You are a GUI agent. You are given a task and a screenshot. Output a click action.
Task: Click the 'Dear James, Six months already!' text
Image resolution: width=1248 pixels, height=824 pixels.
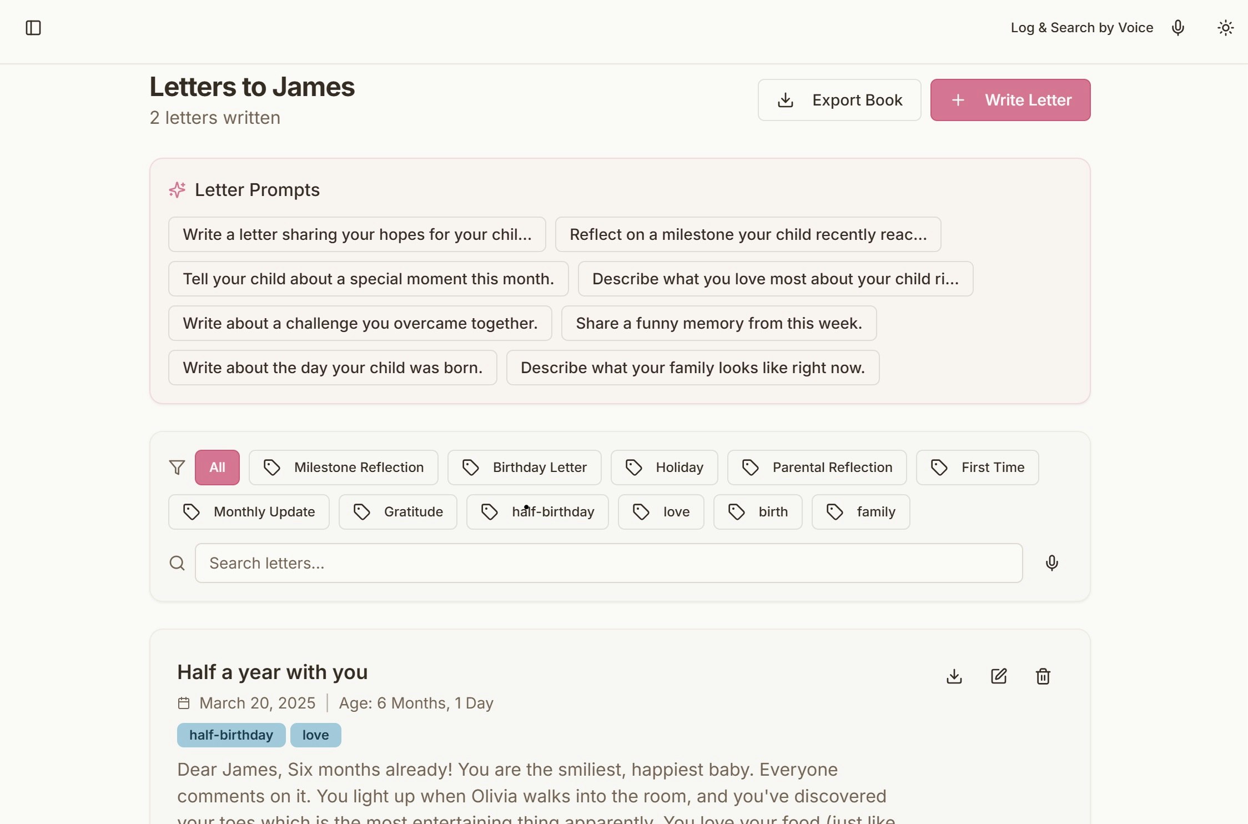[x=315, y=770]
